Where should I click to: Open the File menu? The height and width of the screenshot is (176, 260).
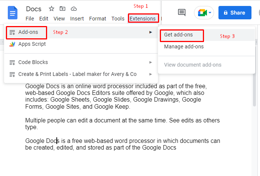(x=30, y=19)
